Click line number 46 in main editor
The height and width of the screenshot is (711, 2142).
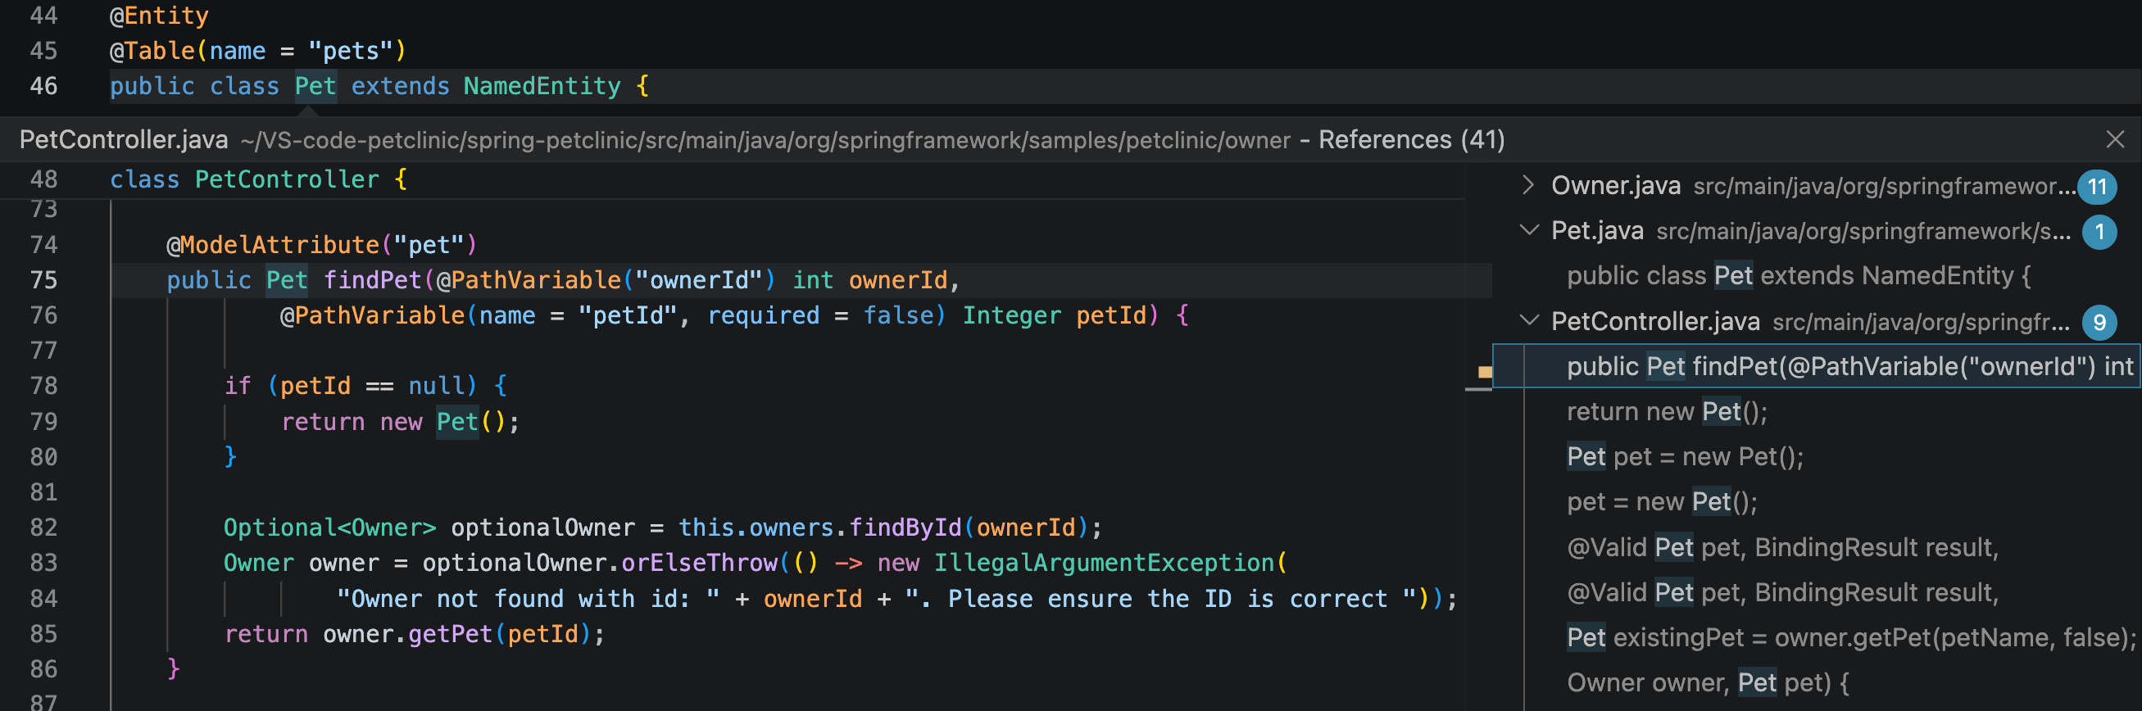click(x=44, y=86)
